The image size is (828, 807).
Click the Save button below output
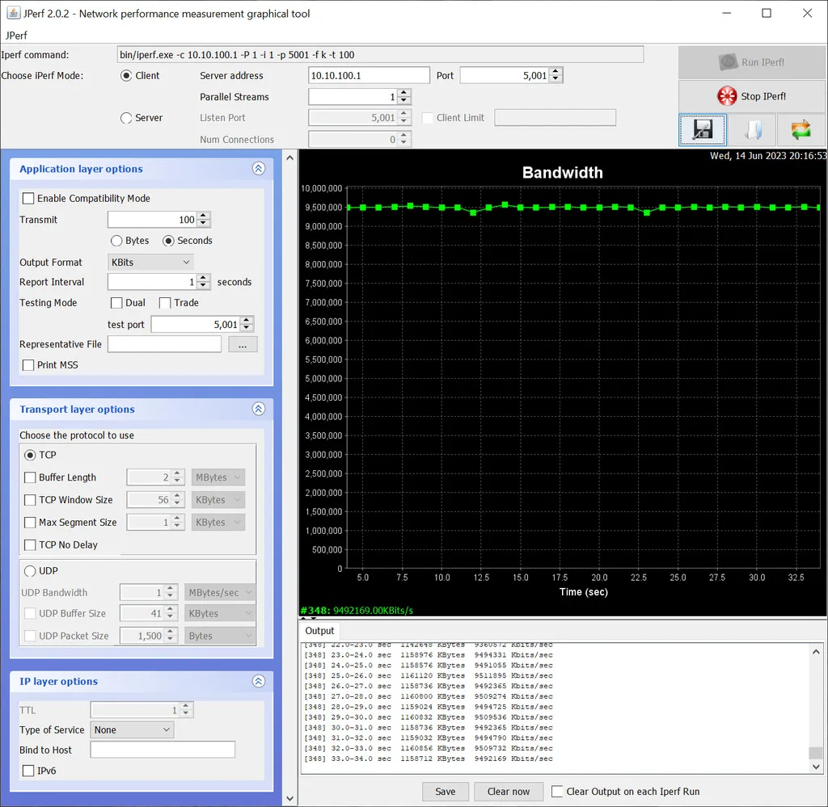[x=445, y=792]
